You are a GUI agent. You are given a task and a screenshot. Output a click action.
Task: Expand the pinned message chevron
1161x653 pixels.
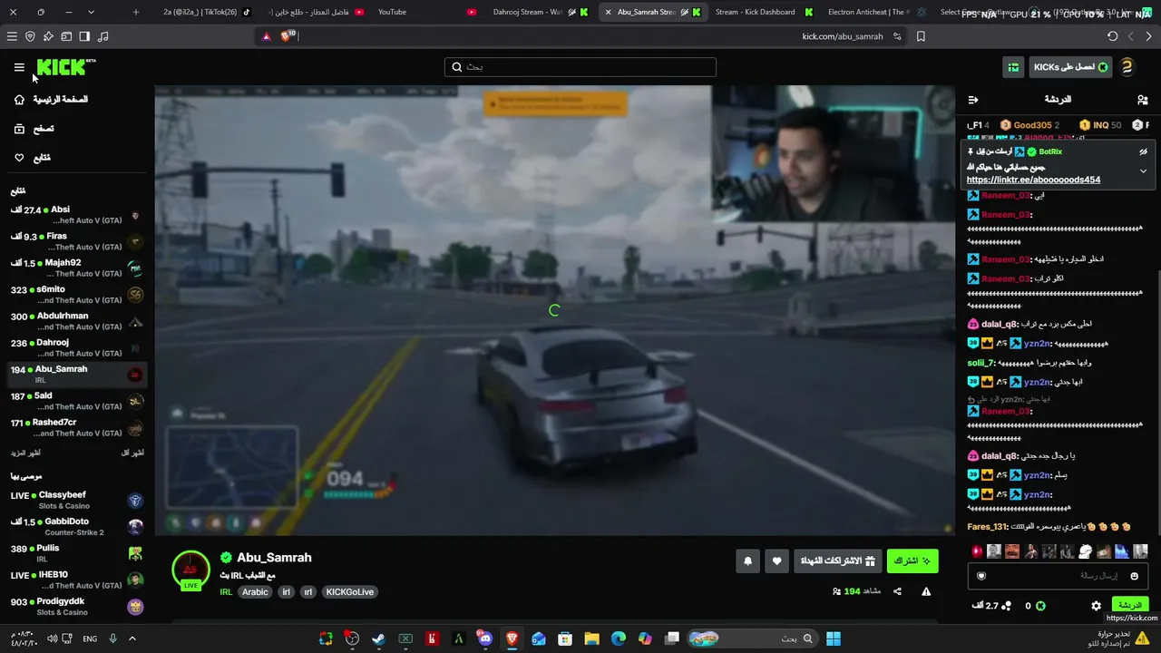pos(1143,171)
